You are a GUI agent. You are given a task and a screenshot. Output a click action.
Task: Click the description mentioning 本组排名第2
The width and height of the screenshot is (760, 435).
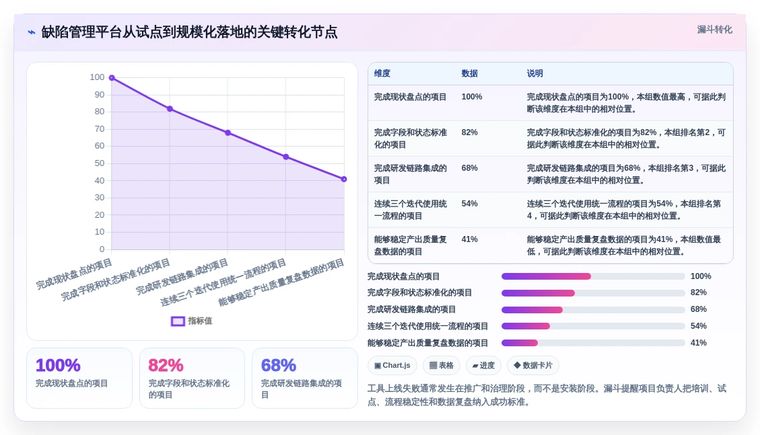pos(626,139)
